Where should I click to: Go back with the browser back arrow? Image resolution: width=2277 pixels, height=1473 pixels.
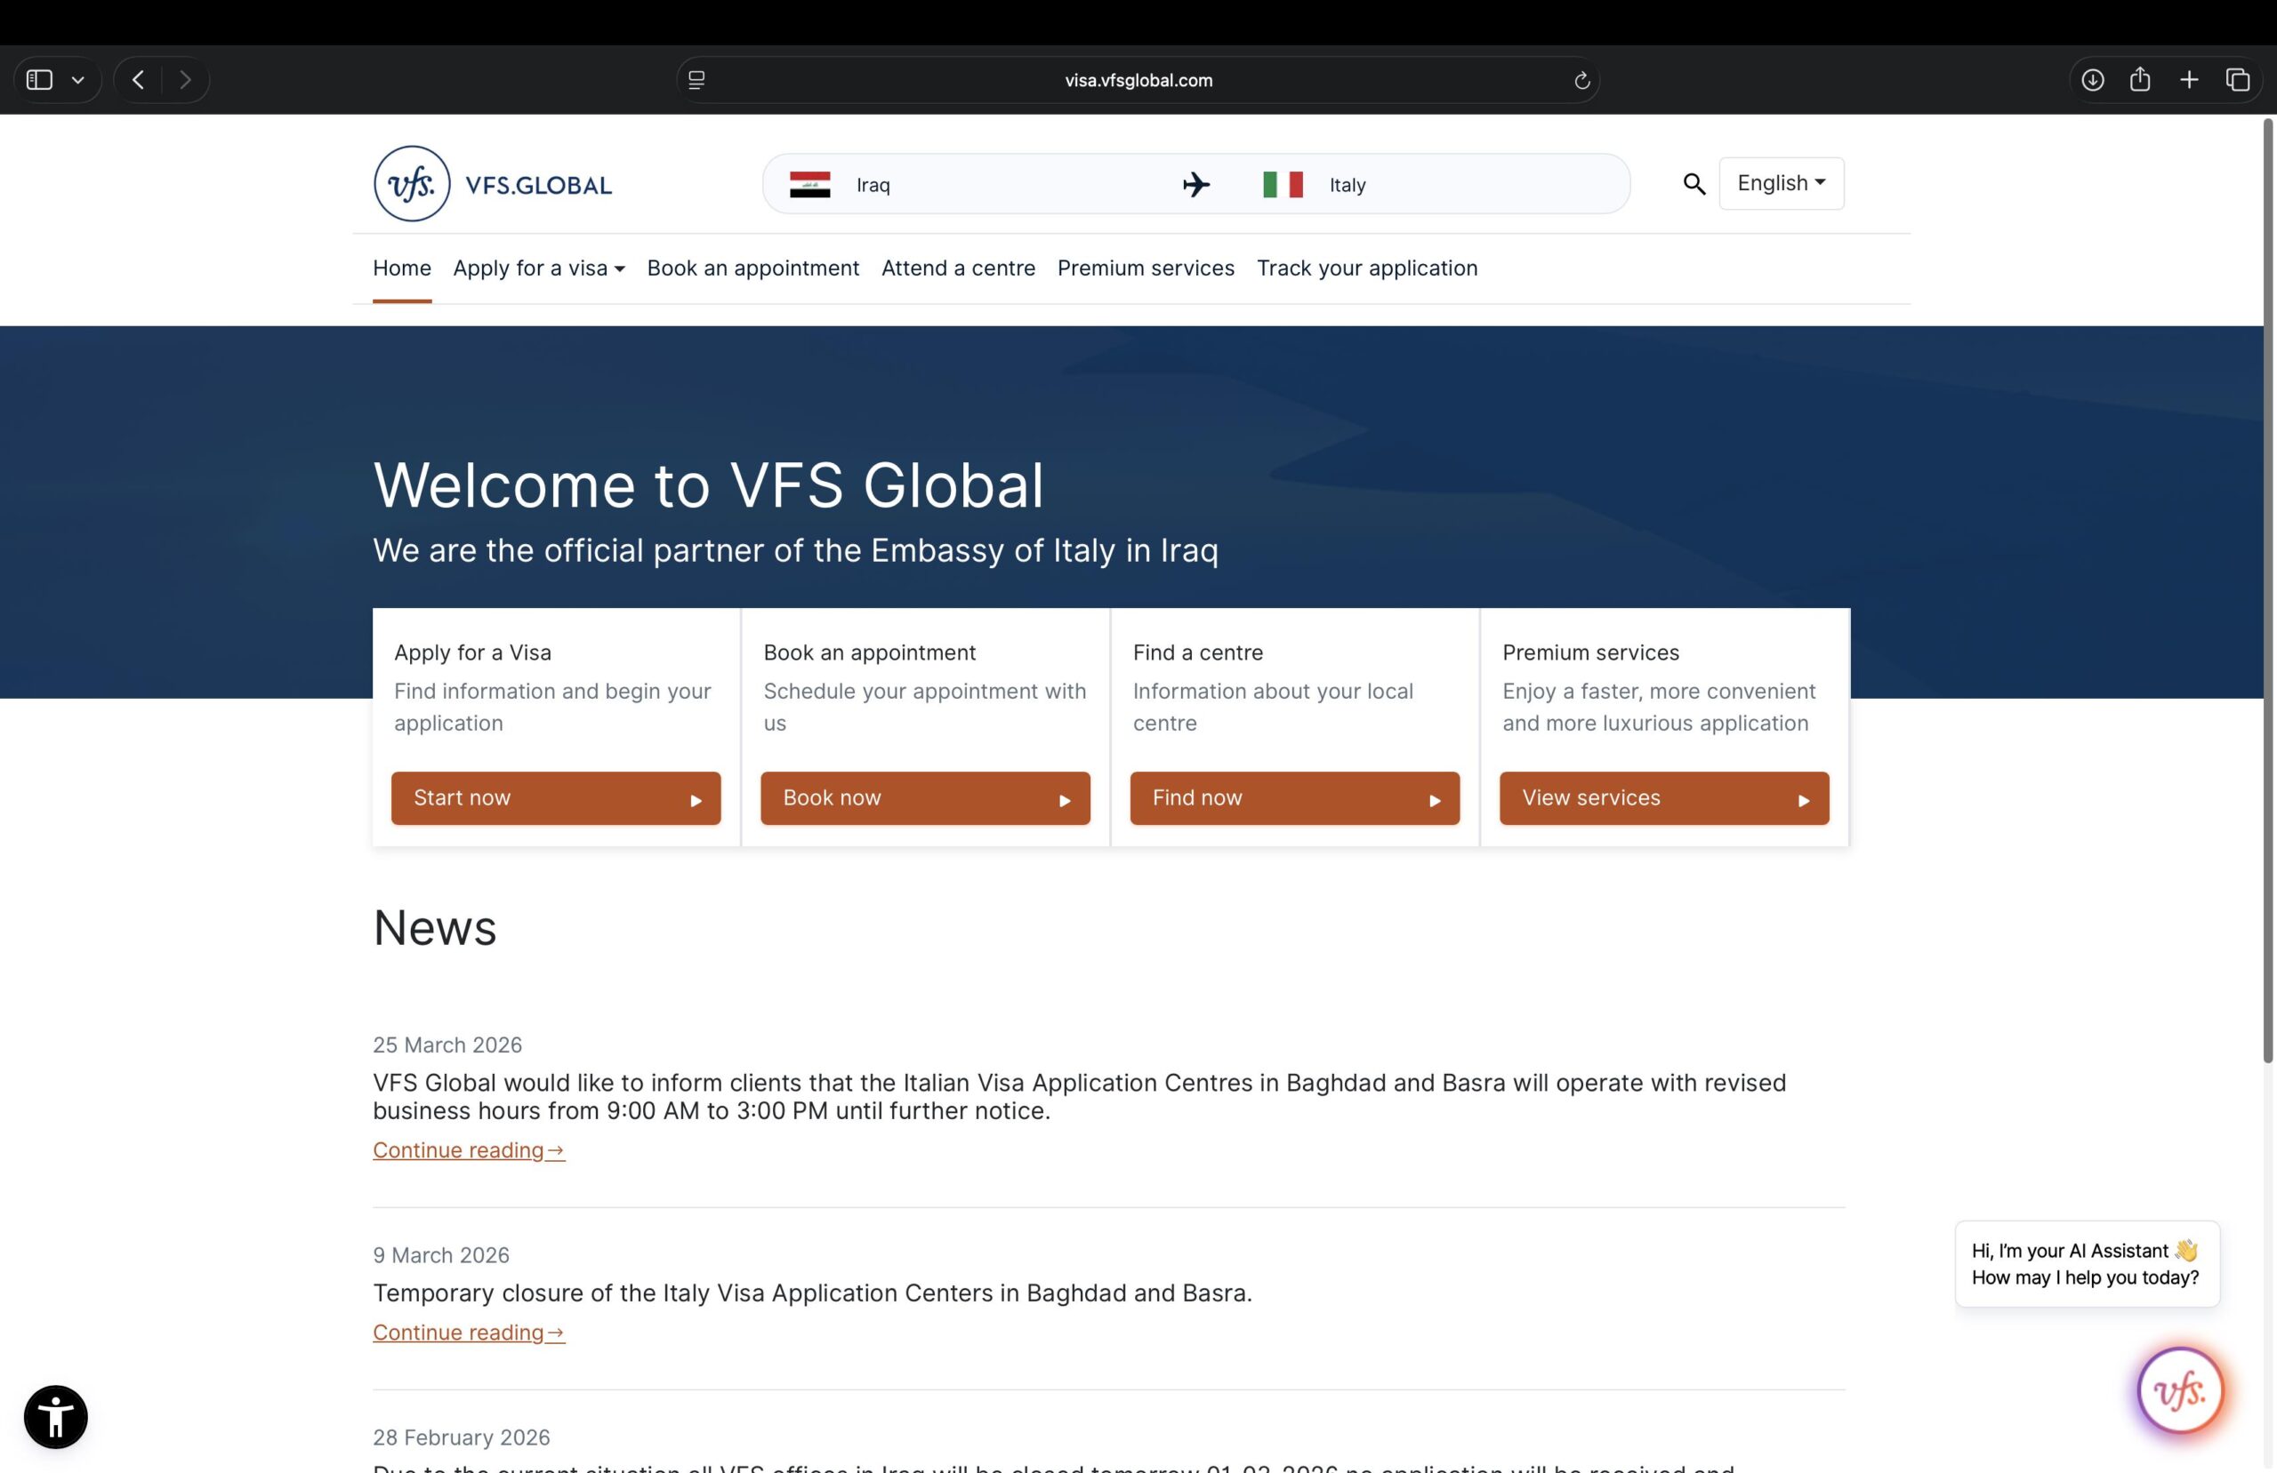pos(139,79)
